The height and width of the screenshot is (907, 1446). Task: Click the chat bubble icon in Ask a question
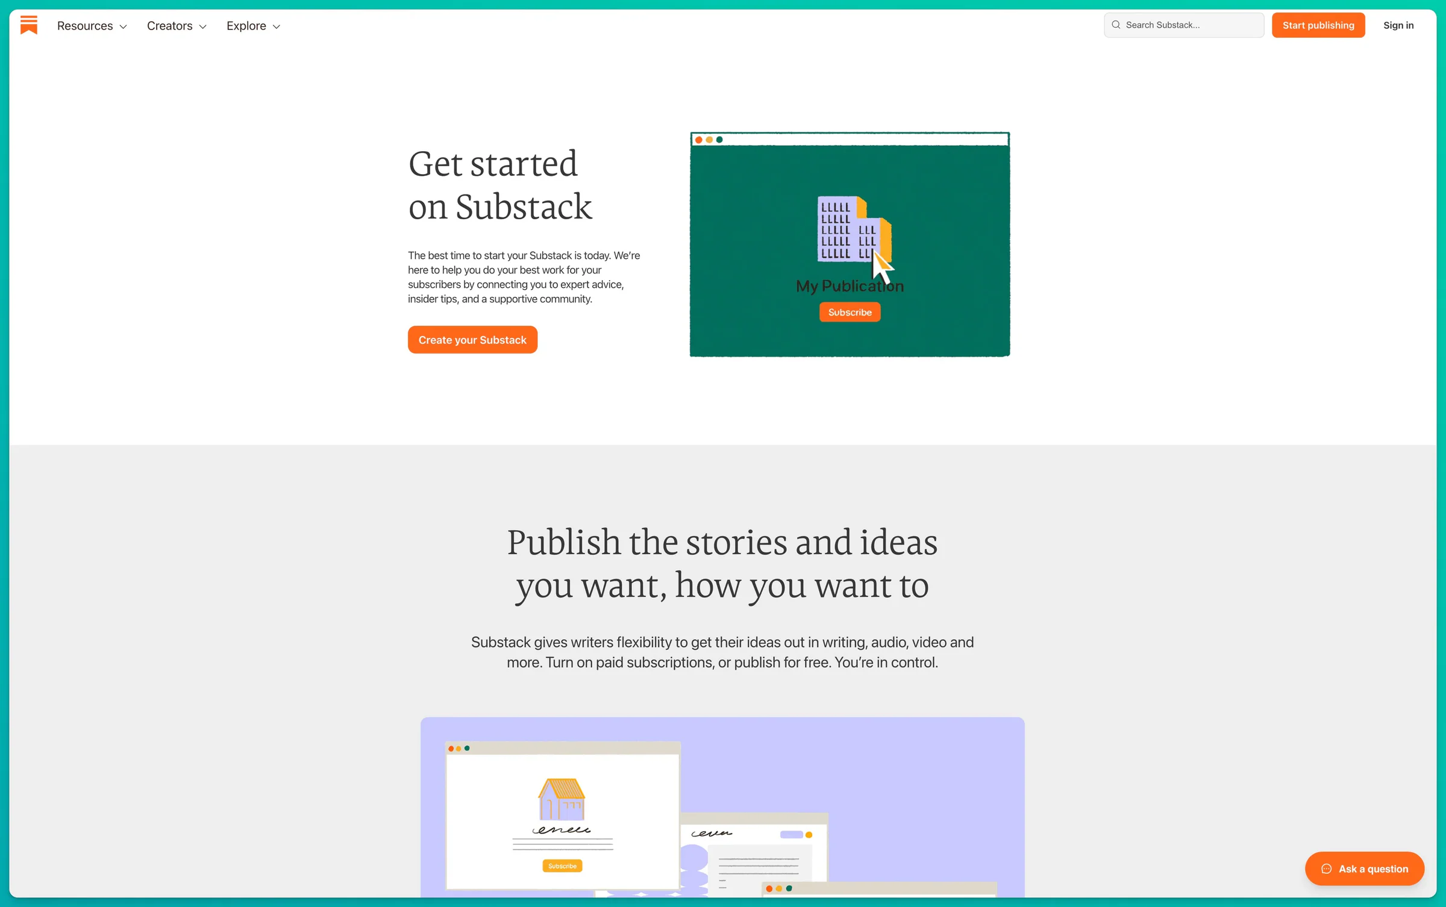coord(1325,868)
